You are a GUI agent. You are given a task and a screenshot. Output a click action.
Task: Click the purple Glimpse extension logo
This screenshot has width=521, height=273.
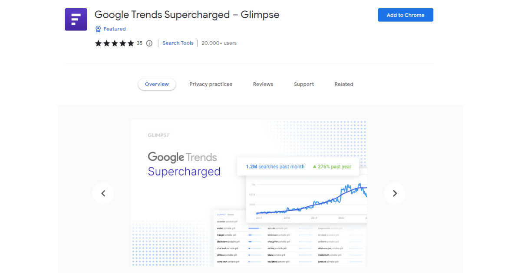(76, 19)
